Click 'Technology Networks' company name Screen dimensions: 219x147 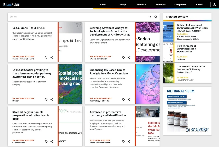tap(99, 101)
